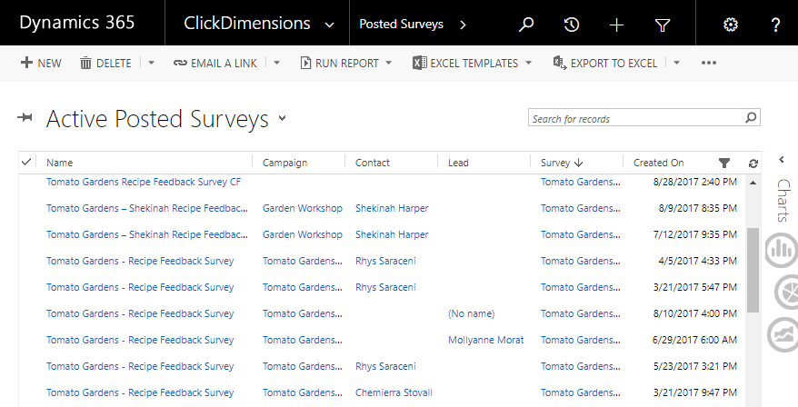This screenshot has height=407, width=798.
Task: Select the 8/10/2017 4:00 PM date cell
Action: (694, 313)
